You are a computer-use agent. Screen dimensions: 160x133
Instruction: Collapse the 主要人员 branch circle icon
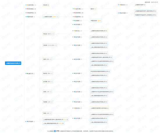(34, 73)
